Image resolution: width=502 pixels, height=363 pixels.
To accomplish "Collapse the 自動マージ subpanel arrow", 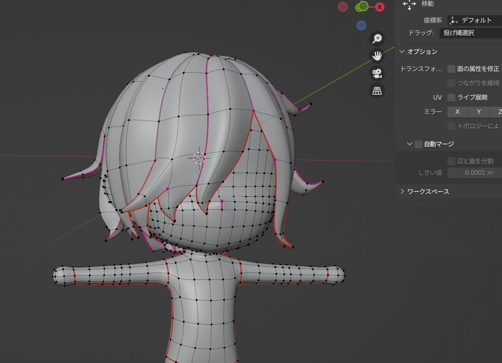I will [409, 144].
